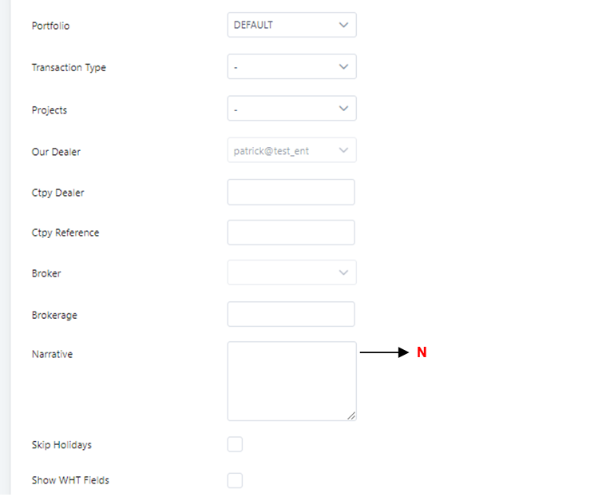This screenshot has height=497, width=614.
Task: Tick the Show WHT Fields checkbox
Action: (x=235, y=480)
